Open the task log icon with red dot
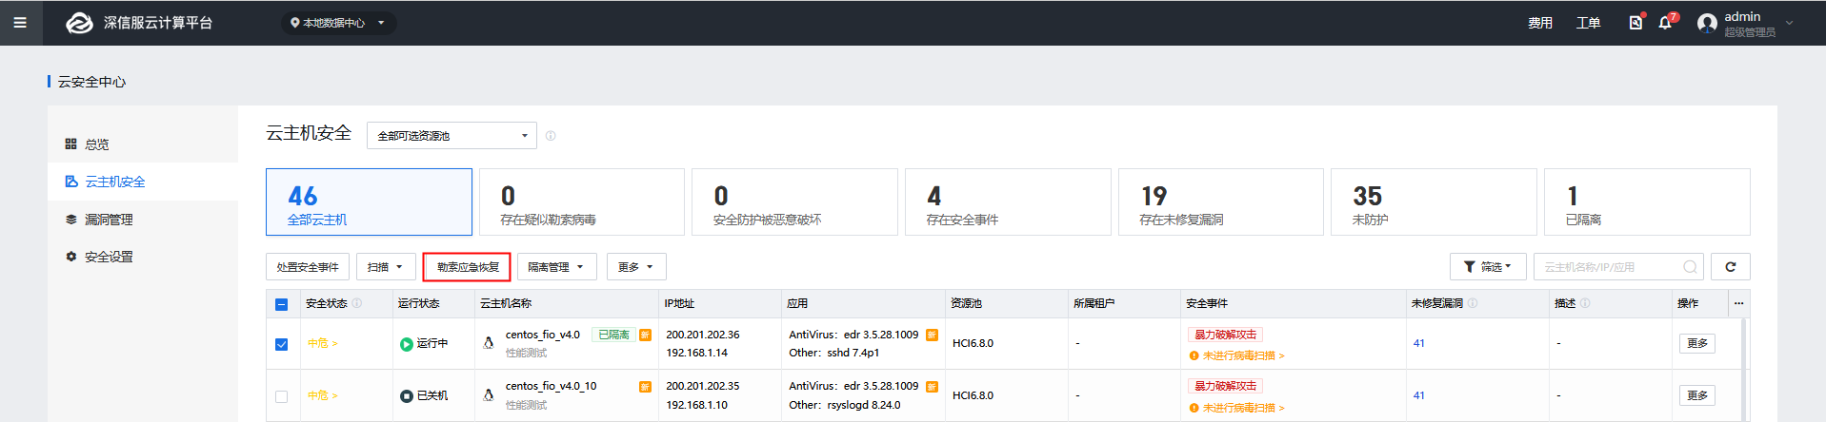This screenshot has height=422, width=1826. point(1635,22)
